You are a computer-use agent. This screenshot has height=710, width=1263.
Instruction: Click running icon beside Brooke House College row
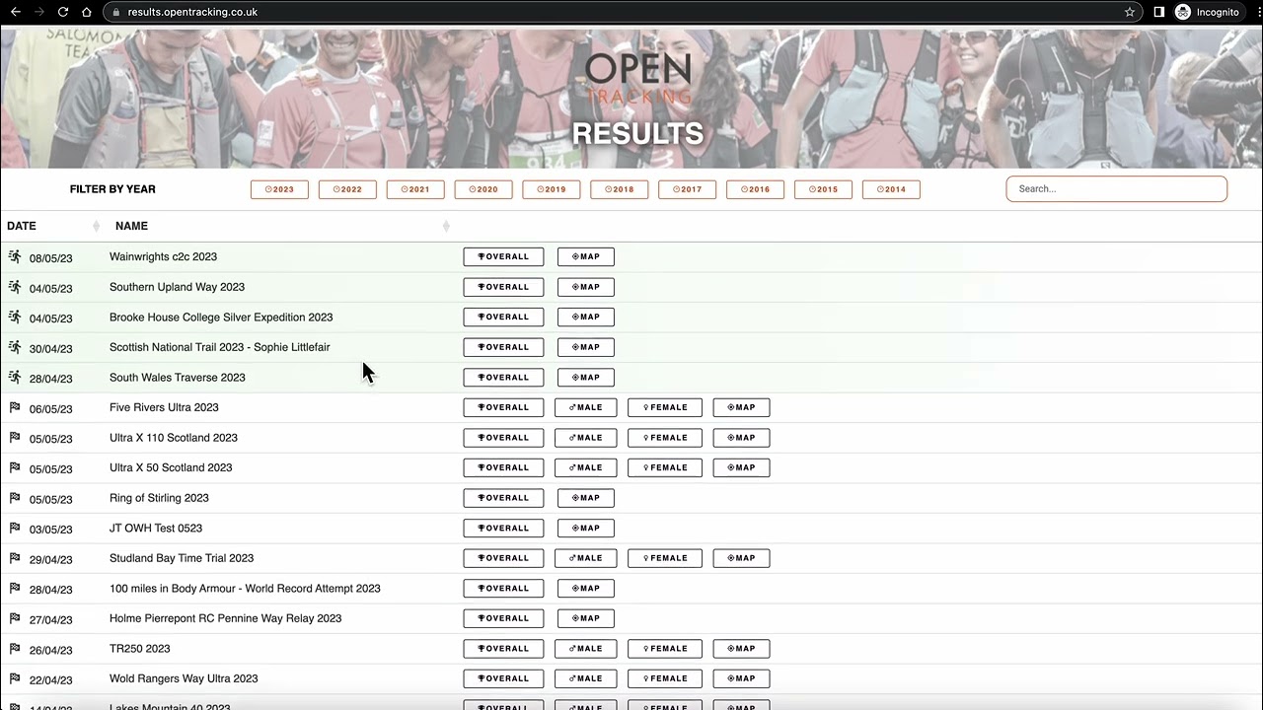pos(15,317)
